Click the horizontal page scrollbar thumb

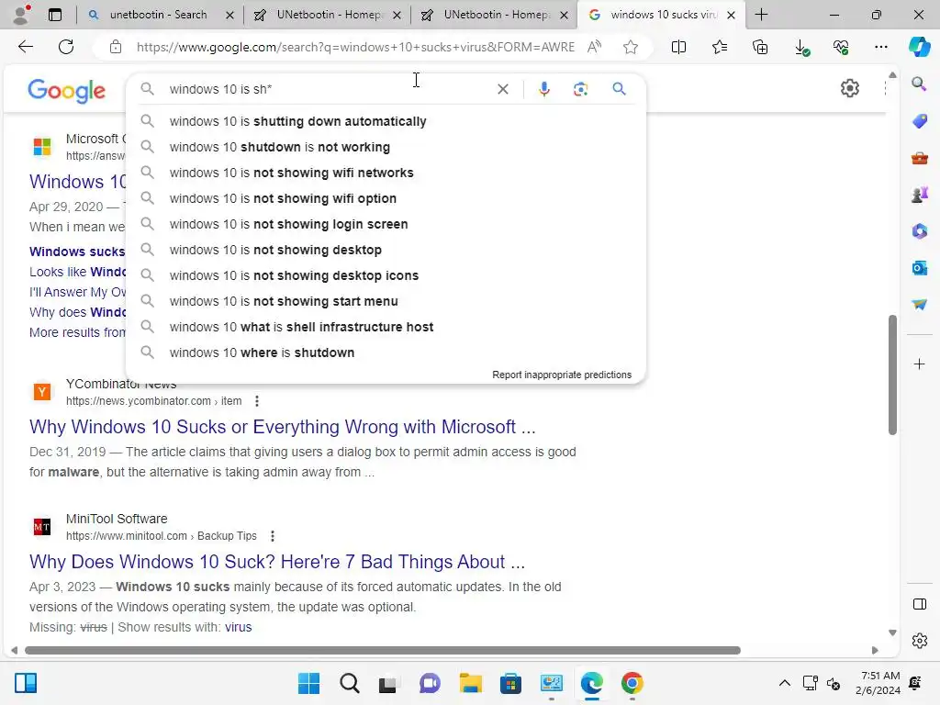pyautogui.click(x=383, y=651)
